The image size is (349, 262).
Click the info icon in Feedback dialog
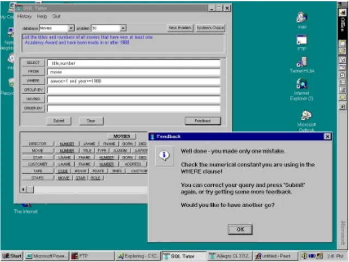point(165,155)
